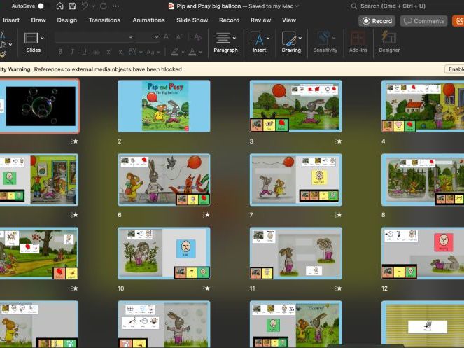Open the Comments button
The width and height of the screenshot is (464, 348).
pyautogui.click(x=423, y=21)
